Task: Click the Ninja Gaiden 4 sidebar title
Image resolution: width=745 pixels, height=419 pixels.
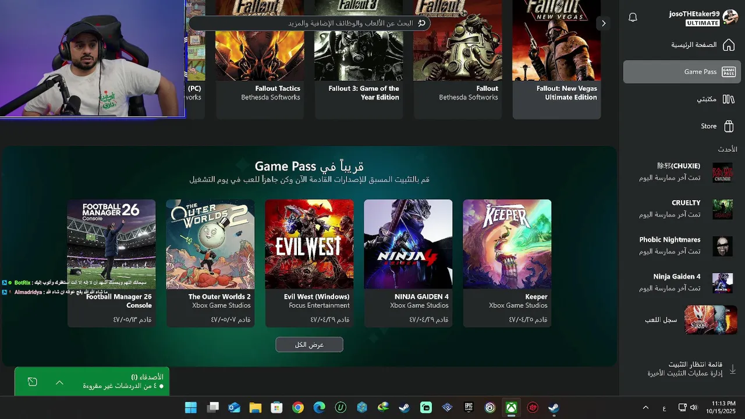Action: click(x=677, y=276)
